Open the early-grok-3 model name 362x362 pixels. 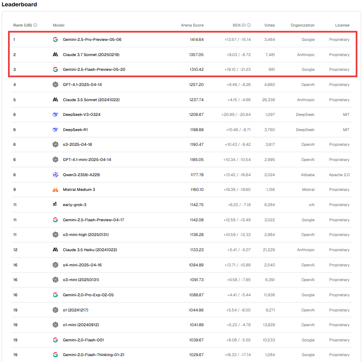click(75, 205)
